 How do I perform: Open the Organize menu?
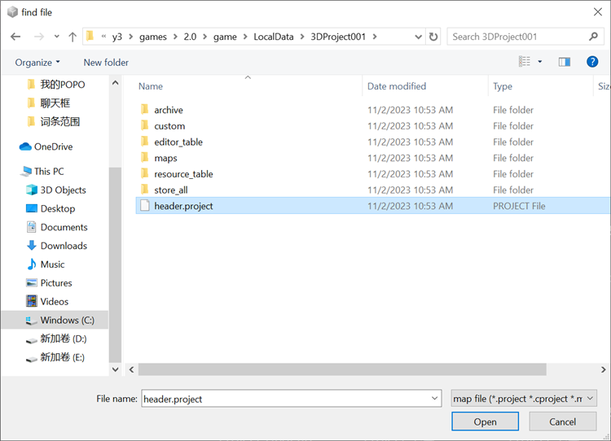pos(37,63)
